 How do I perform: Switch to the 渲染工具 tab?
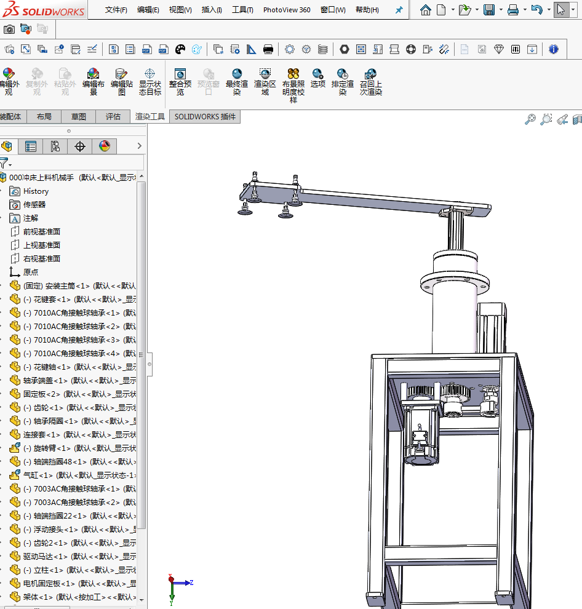click(150, 116)
